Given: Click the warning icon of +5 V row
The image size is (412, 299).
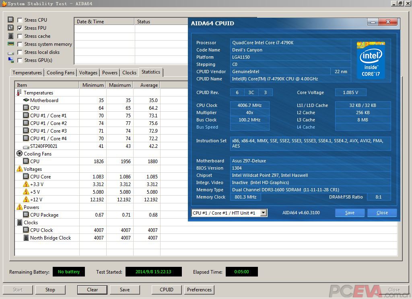Looking at the screenshot, I should coord(26,192).
